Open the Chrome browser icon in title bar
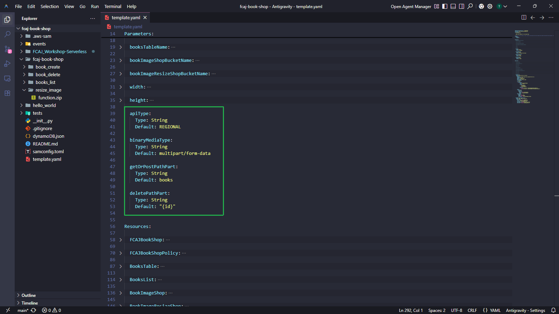The width and height of the screenshot is (559, 314). coord(481,6)
